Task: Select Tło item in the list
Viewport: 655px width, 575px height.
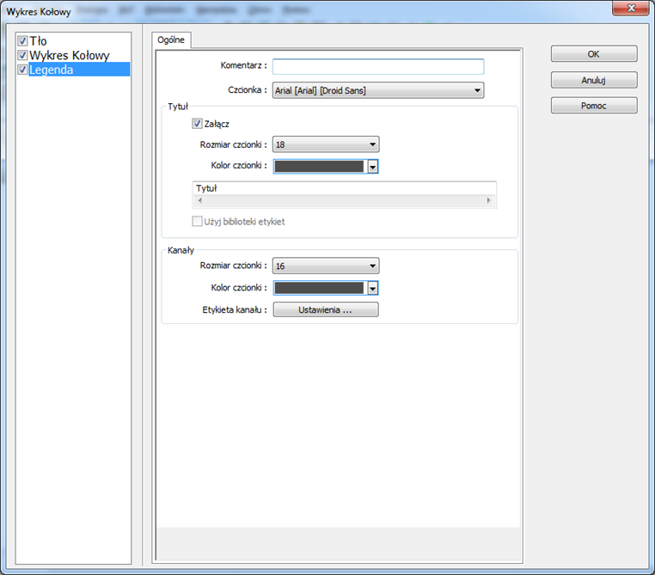Action: click(38, 41)
